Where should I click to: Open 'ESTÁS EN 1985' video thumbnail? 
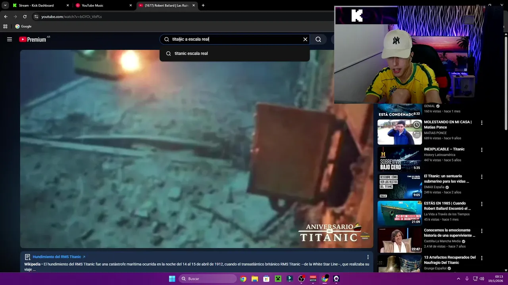click(x=399, y=213)
